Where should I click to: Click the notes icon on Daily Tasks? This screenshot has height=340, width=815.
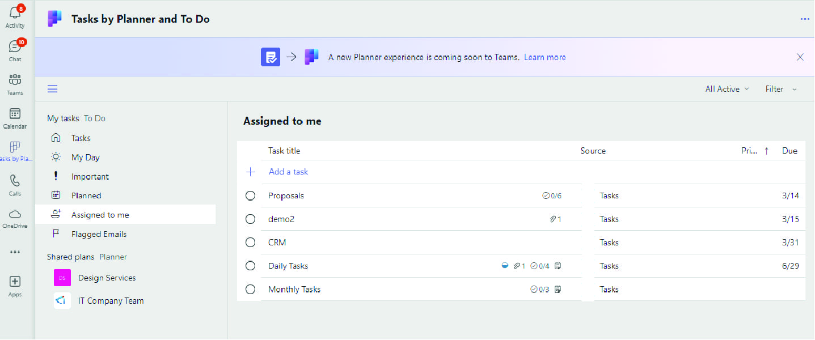click(558, 266)
